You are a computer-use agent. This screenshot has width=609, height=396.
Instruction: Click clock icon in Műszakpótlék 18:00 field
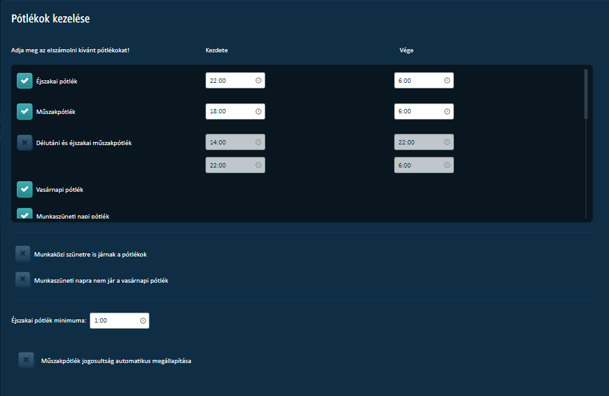[x=258, y=111]
